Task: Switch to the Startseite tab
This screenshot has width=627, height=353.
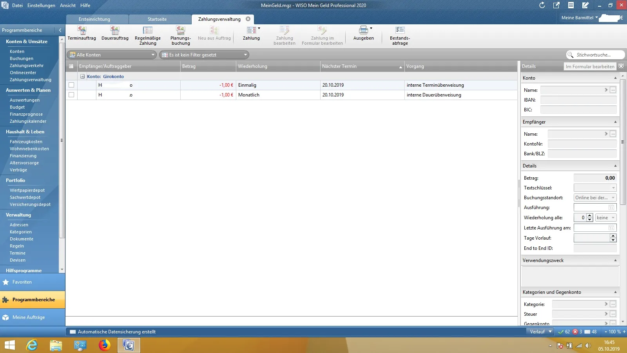Action: click(x=157, y=19)
